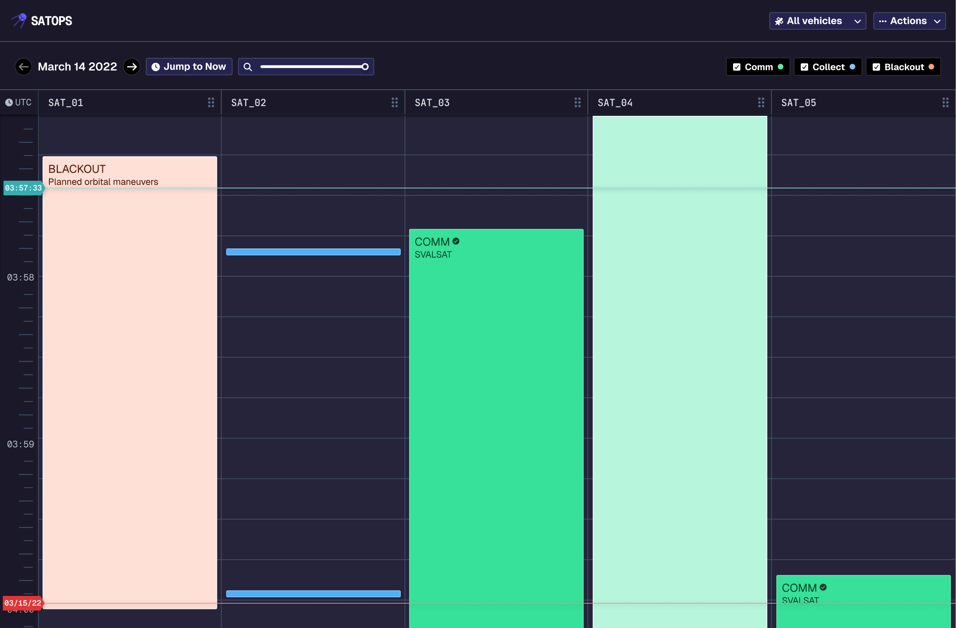The height and width of the screenshot is (628, 956).
Task: Click the SATOPS satellite logo icon
Action: [x=20, y=20]
